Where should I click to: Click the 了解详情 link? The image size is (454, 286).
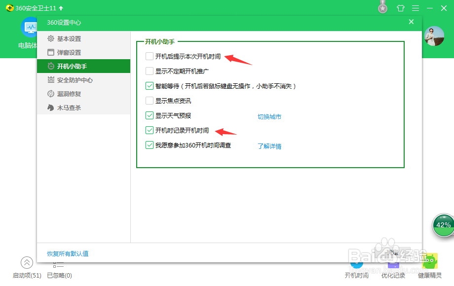point(269,146)
